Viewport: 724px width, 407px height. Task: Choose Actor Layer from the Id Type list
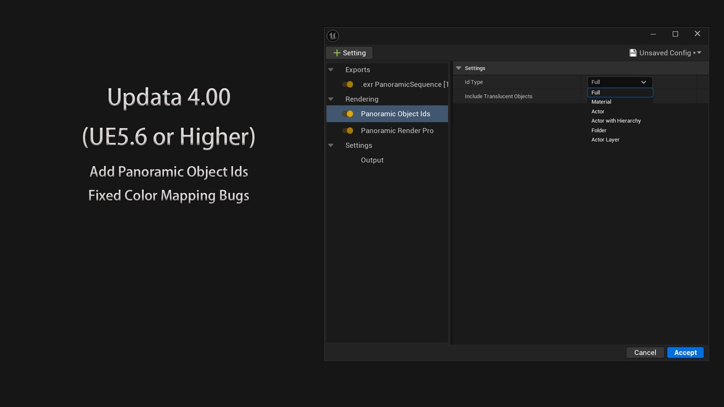tap(620, 140)
